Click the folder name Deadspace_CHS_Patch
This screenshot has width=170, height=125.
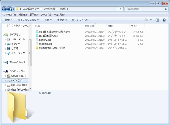(x=52, y=48)
